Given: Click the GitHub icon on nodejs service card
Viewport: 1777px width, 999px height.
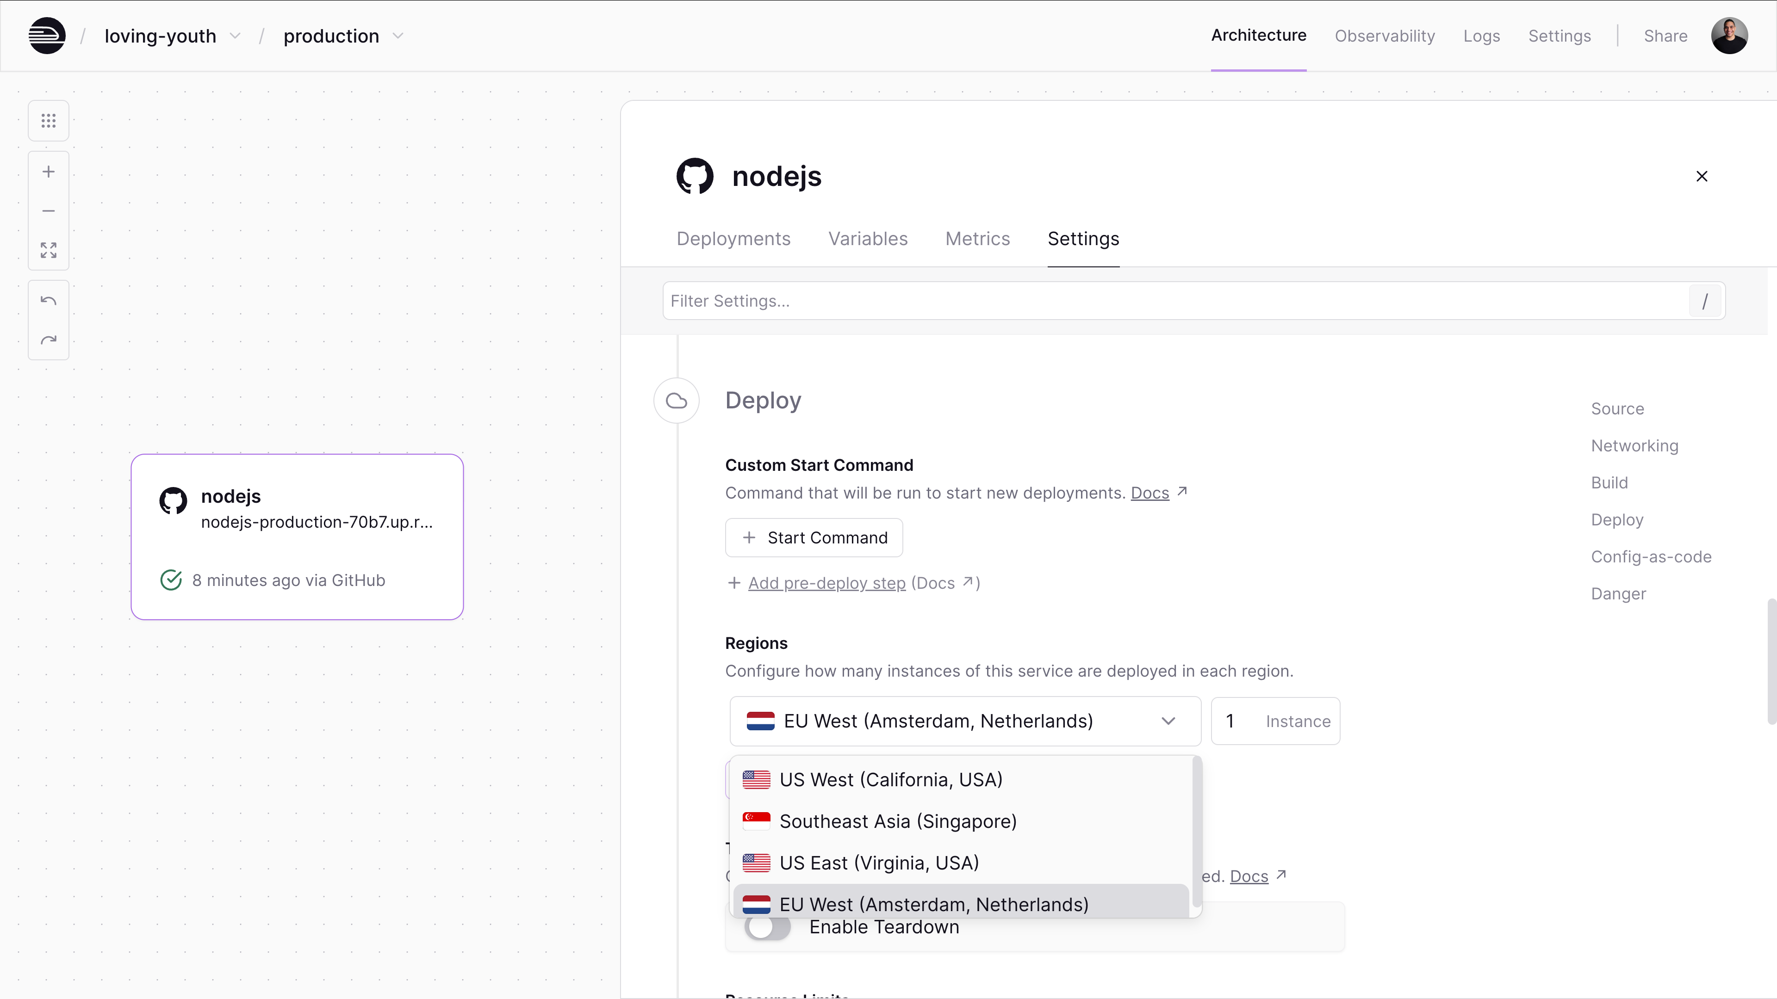Looking at the screenshot, I should (173, 500).
